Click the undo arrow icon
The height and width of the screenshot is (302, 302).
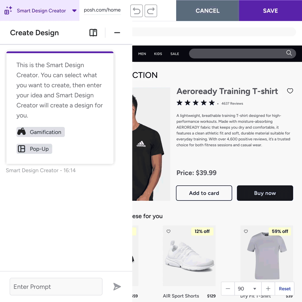tap(136, 11)
